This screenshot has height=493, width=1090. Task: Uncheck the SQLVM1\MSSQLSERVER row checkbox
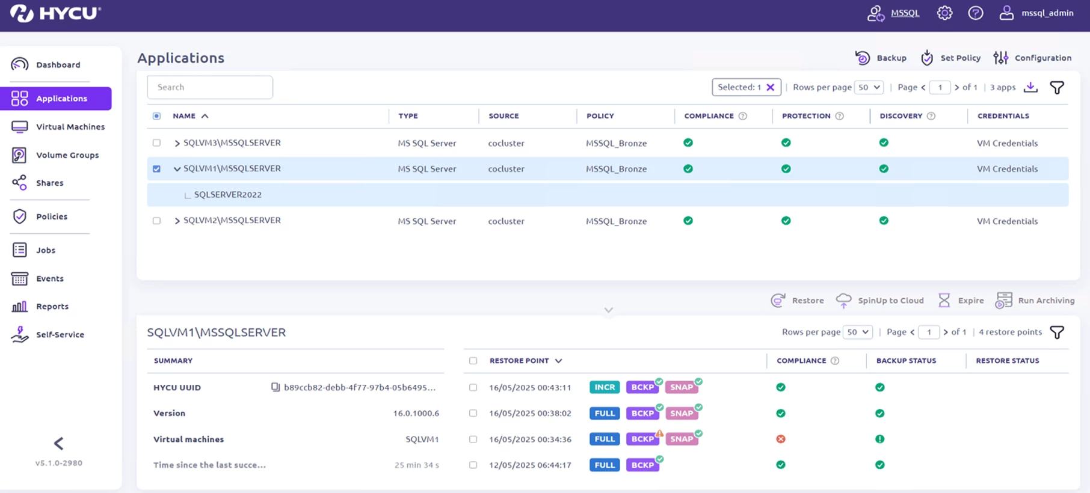(156, 169)
